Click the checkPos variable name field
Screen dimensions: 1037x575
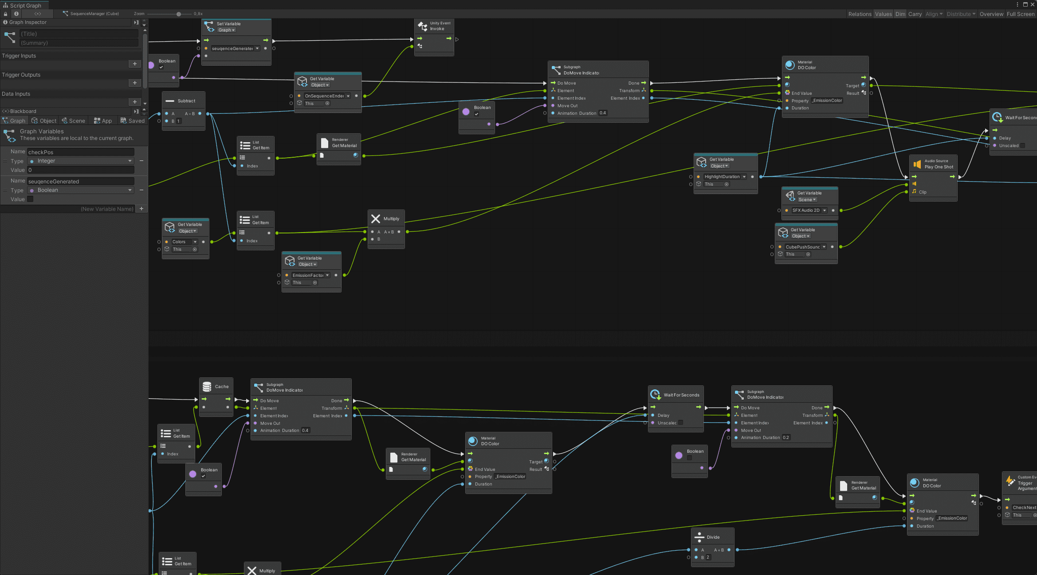(81, 152)
